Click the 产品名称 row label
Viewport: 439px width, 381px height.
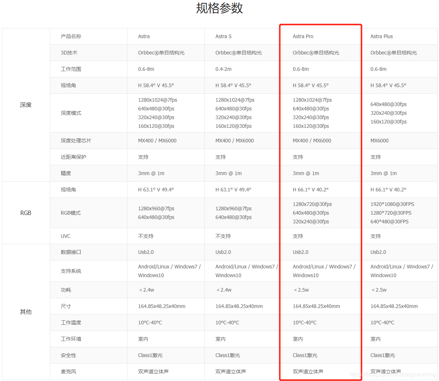[x=71, y=36]
